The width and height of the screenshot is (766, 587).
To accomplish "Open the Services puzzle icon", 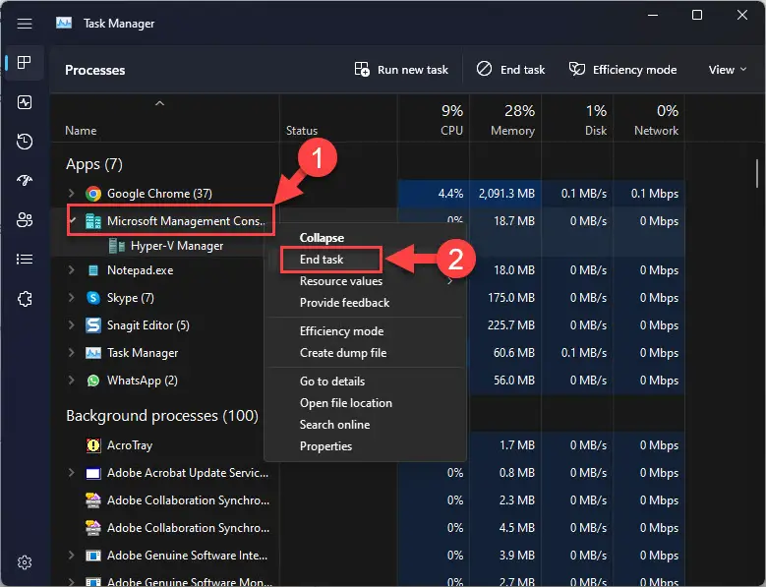I will [25, 299].
